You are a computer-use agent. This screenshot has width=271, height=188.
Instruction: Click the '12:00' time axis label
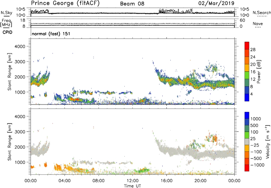(x=132, y=181)
